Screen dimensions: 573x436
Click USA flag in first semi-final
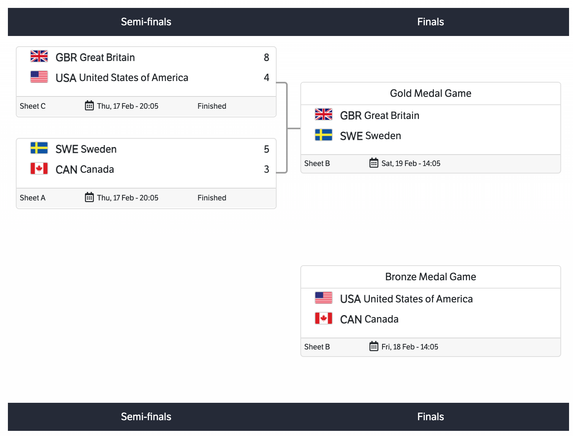39,77
